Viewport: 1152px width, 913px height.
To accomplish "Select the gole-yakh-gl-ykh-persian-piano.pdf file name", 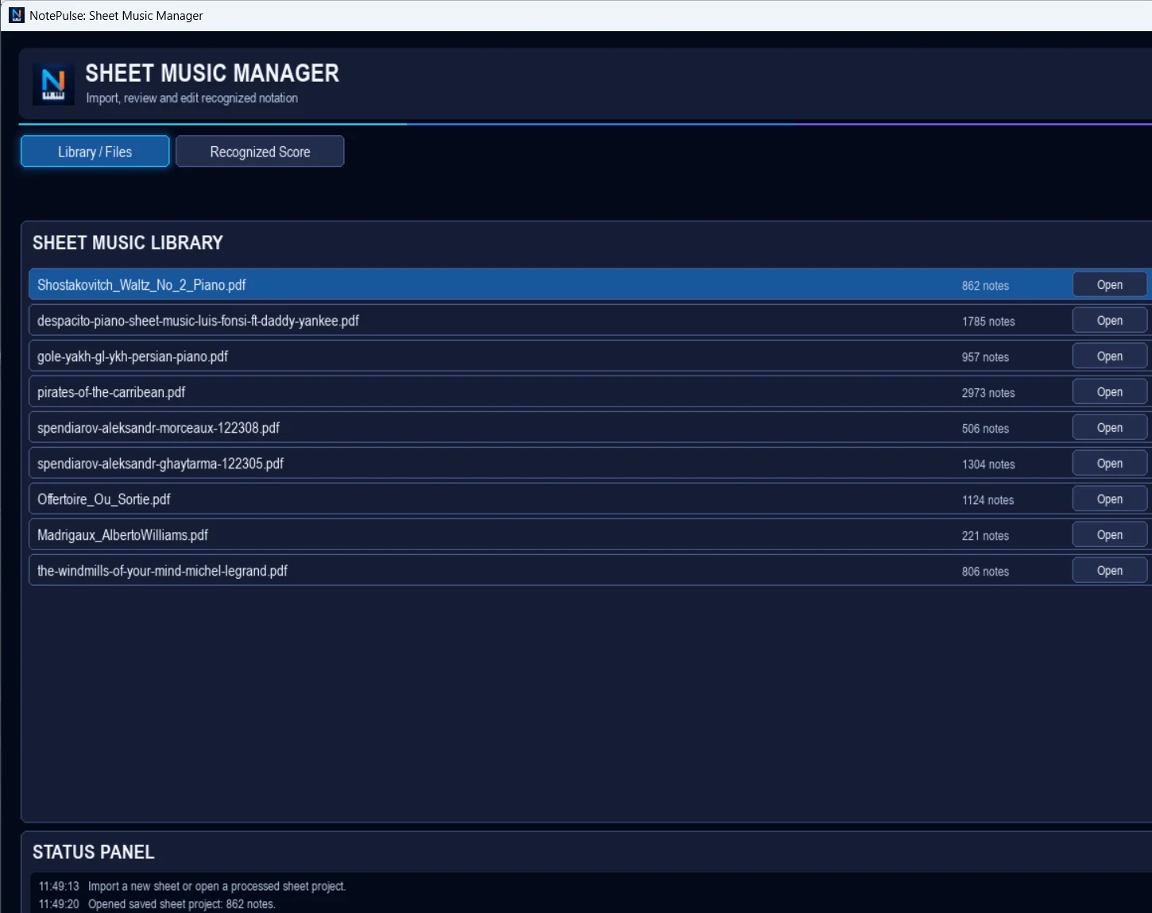I will click(133, 356).
